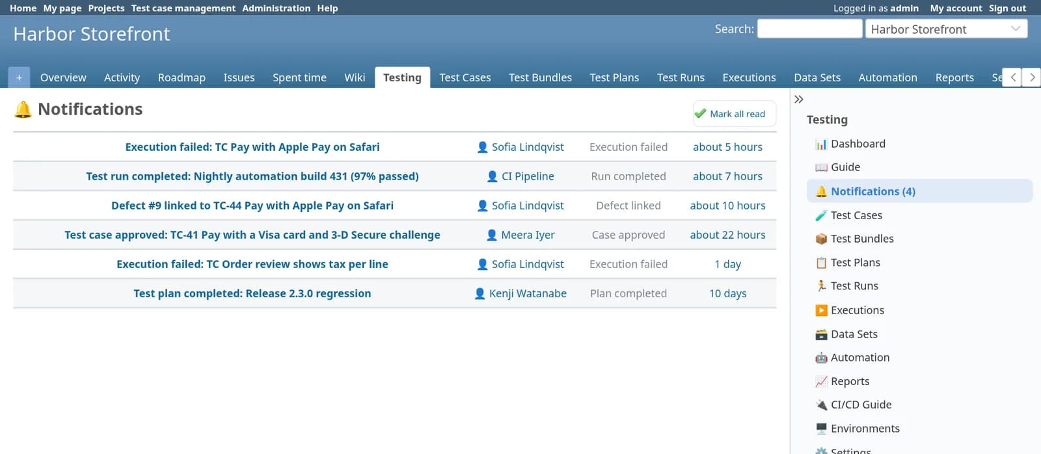Click the chart icon beside Reports
1041x454 pixels.
821,382
